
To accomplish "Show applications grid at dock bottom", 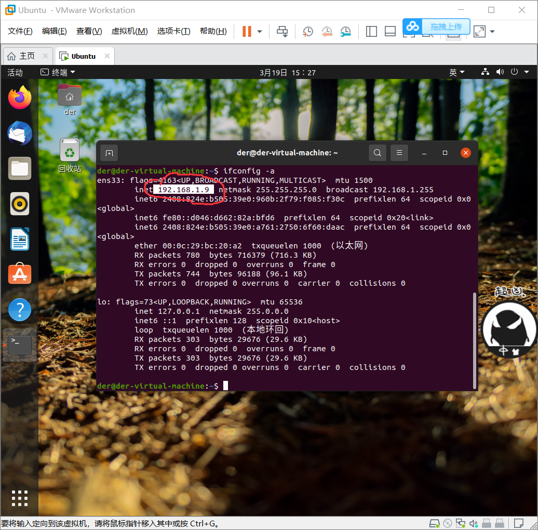I will click(x=20, y=498).
